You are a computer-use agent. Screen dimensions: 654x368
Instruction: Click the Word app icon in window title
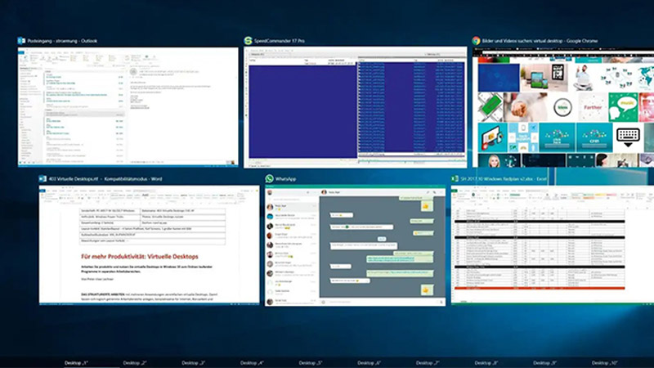point(43,177)
